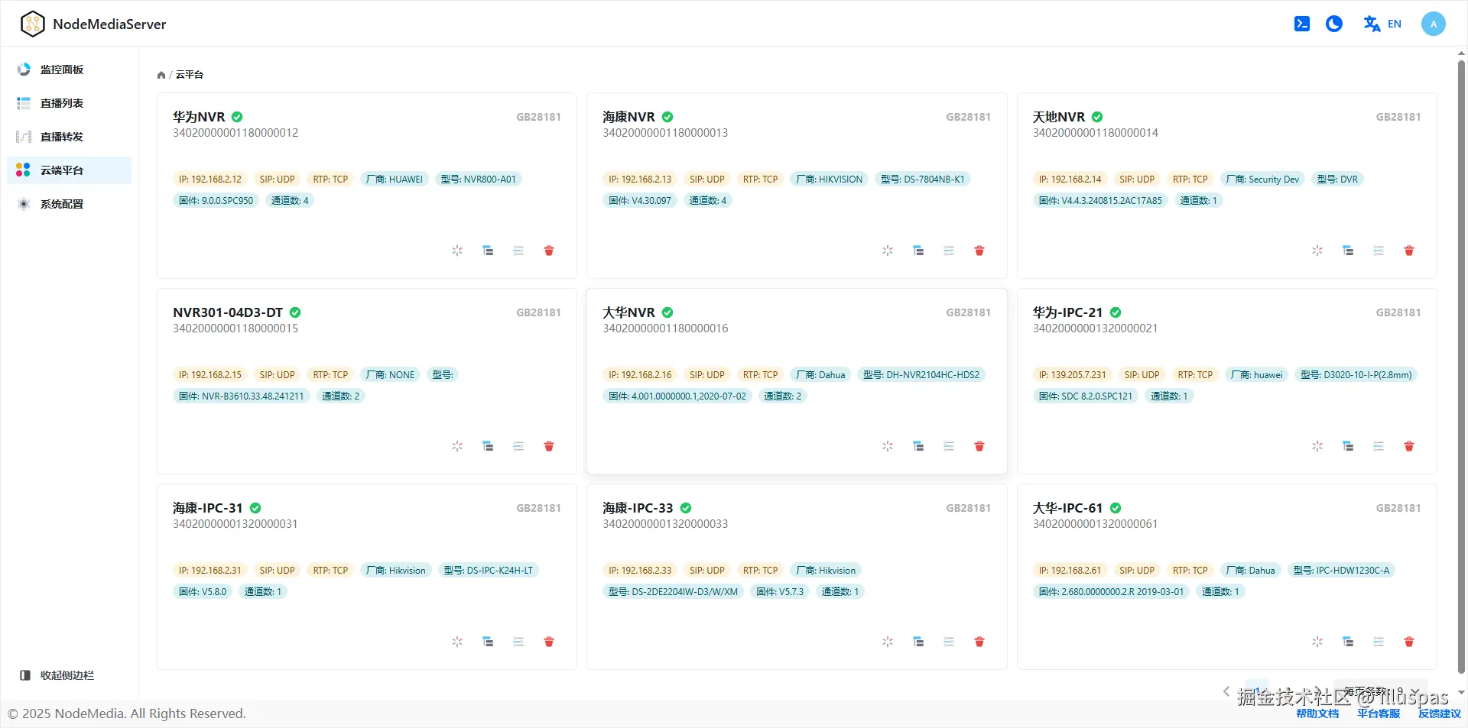Switch interface language to EN
Image resolution: width=1468 pixels, height=728 pixels.
point(1382,24)
